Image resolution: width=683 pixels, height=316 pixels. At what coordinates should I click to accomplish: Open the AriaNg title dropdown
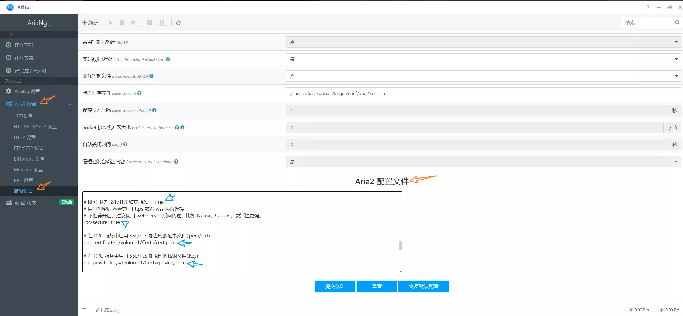(x=39, y=23)
